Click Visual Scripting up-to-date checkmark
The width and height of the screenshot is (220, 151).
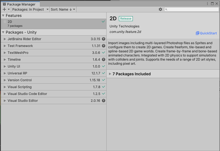coord(104,87)
